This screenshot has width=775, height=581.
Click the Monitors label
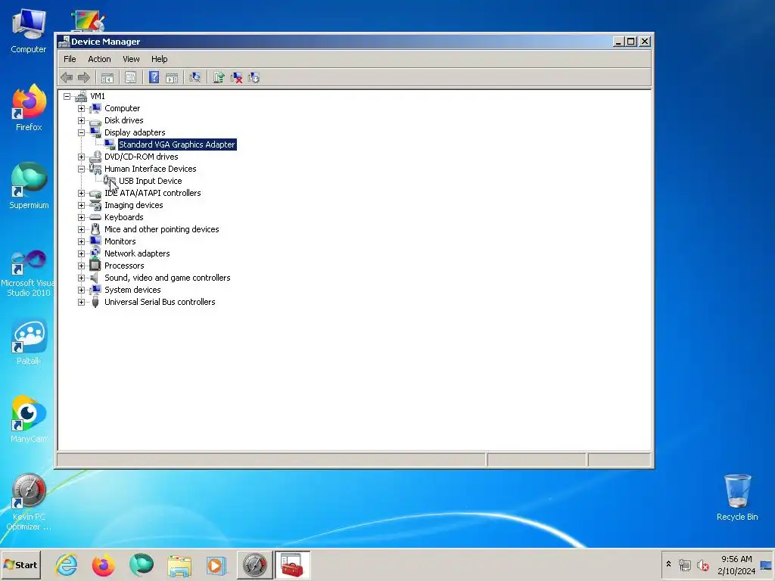[120, 241]
